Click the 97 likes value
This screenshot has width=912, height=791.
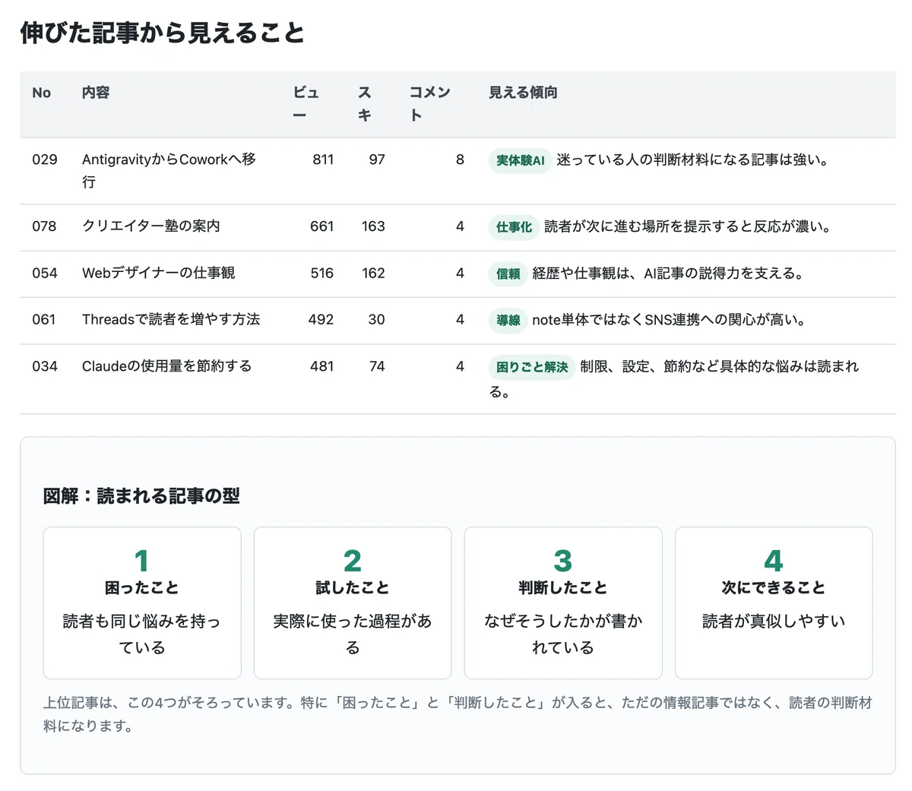click(377, 160)
